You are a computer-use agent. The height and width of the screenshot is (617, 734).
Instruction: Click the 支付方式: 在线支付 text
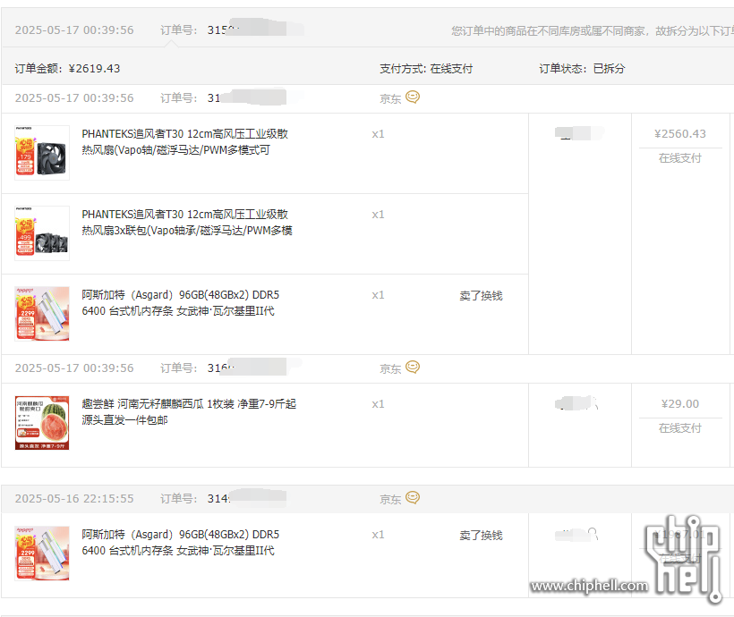pos(426,69)
